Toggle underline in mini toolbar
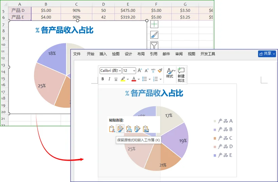The height and width of the screenshot is (182, 278). [x=116, y=79]
